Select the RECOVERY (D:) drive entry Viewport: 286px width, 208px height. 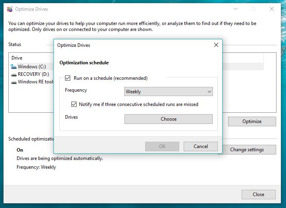34,74
